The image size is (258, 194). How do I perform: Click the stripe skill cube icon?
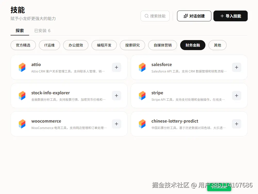click(142, 96)
